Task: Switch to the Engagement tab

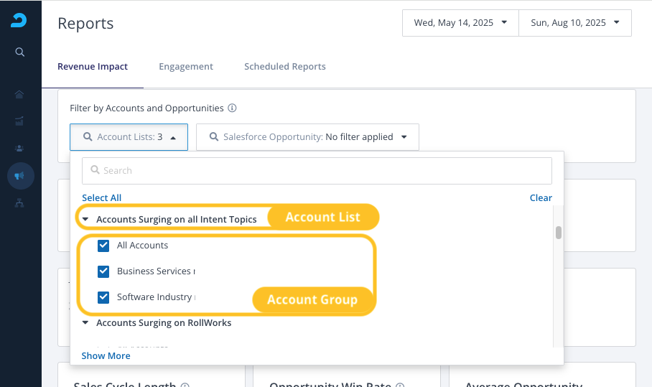Action: [186, 67]
